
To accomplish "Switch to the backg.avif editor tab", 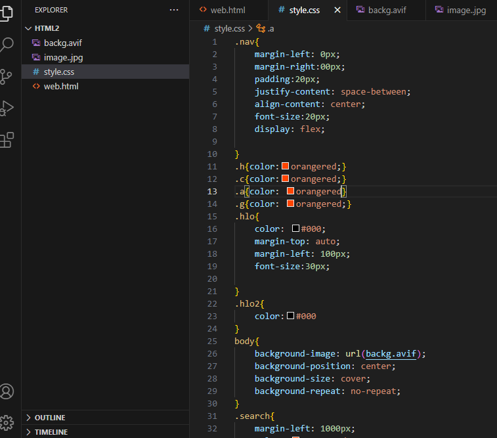I will 387,10.
